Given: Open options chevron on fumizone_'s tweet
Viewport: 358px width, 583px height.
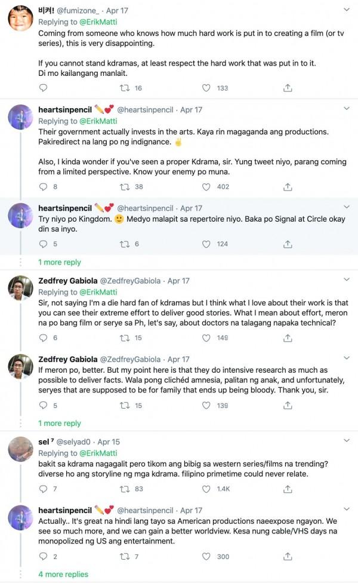Looking at the screenshot, I should tap(347, 10).
